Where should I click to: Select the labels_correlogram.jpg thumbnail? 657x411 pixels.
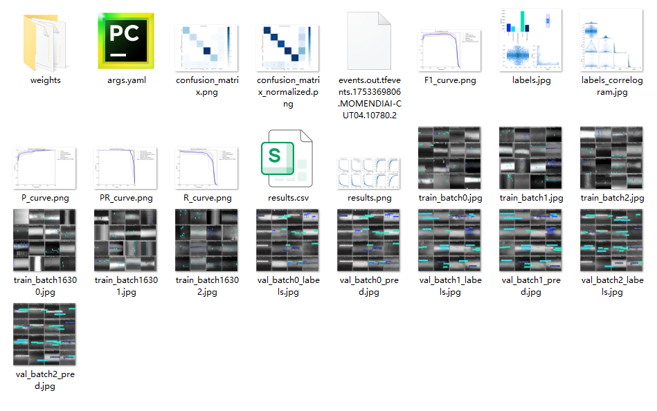click(611, 40)
